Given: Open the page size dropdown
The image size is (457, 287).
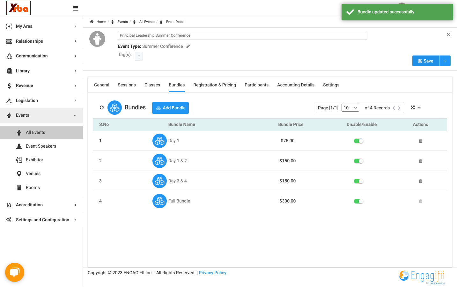Looking at the screenshot, I should (x=350, y=108).
